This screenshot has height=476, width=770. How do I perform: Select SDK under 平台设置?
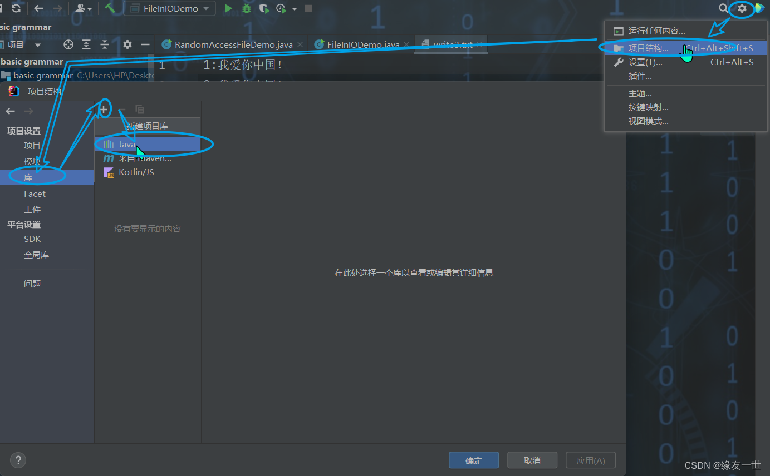[x=47, y=239]
